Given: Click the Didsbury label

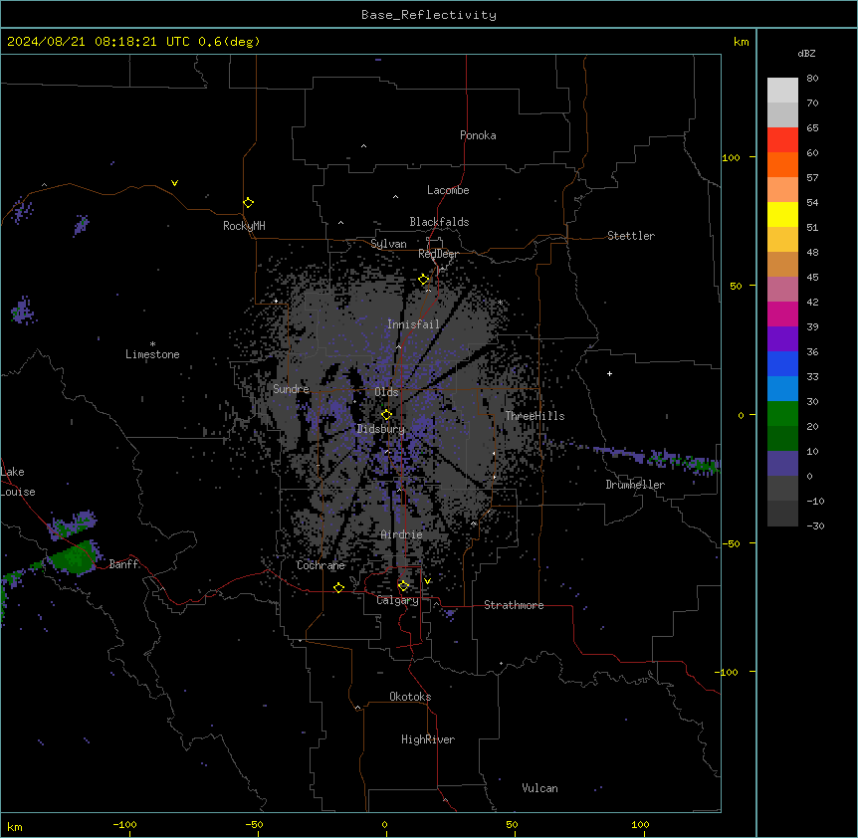Looking at the screenshot, I should tap(381, 429).
